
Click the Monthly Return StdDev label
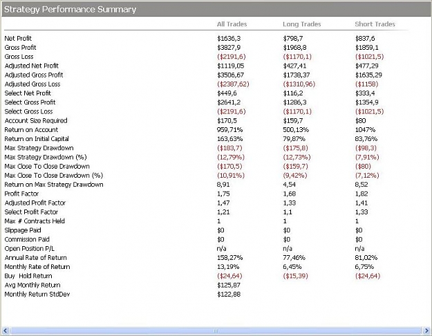click(37, 294)
